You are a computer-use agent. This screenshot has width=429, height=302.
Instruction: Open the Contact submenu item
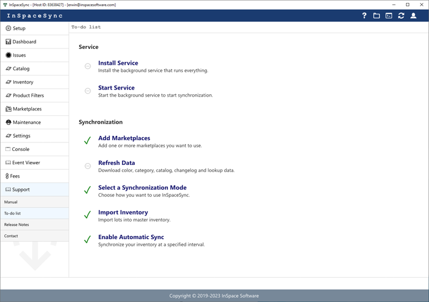click(11, 236)
